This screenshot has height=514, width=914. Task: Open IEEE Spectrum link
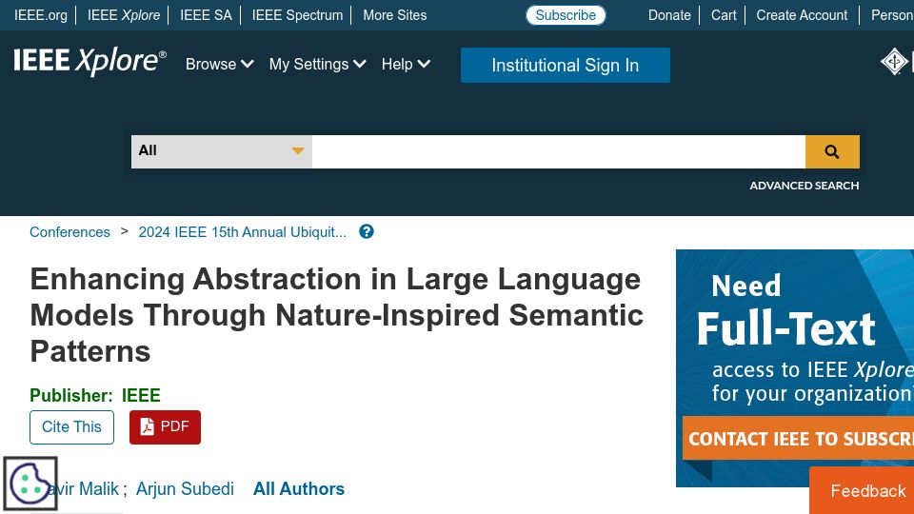297,15
